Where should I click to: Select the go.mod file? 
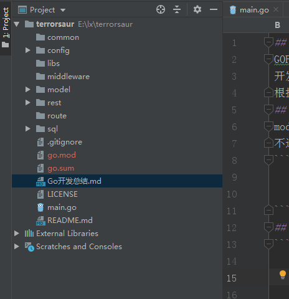point(117,155)
